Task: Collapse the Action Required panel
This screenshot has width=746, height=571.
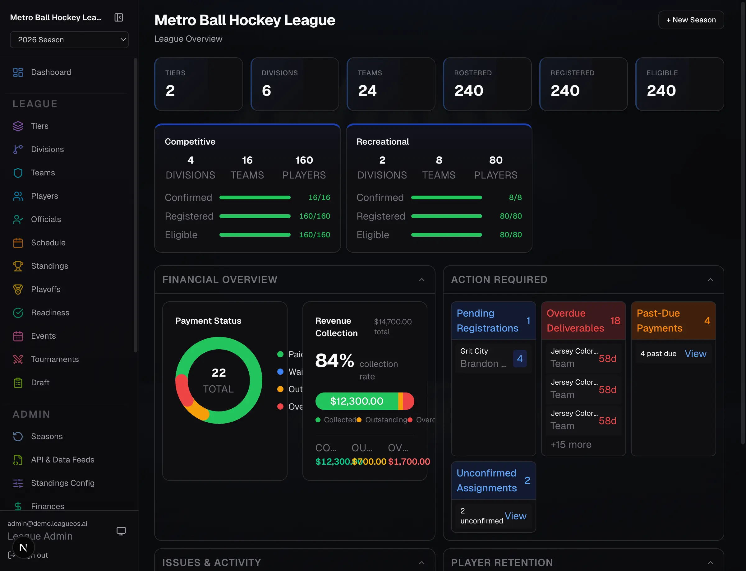Action: coord(711,280)
